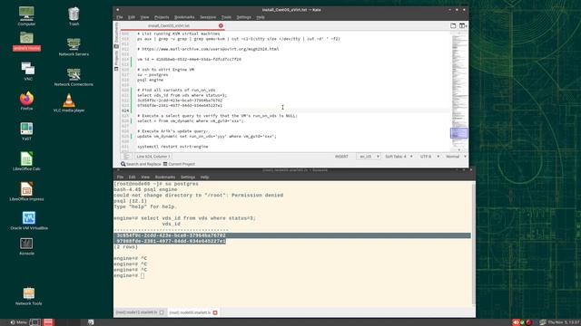
Task: Open Kate's Settings menu
Action: tap(243, 17)
